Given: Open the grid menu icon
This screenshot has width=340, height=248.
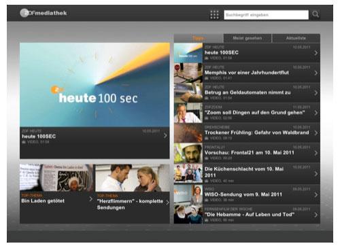Looking at the screenshot, I should click(x=214, y=15).
